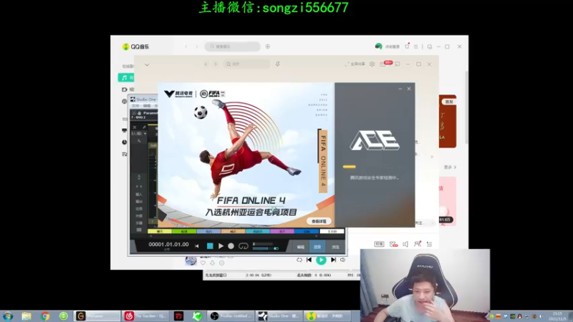Launch Chrome from the taskbar

tap(45, 316)
